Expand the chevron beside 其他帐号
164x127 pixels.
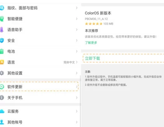(x=77, y=122)
